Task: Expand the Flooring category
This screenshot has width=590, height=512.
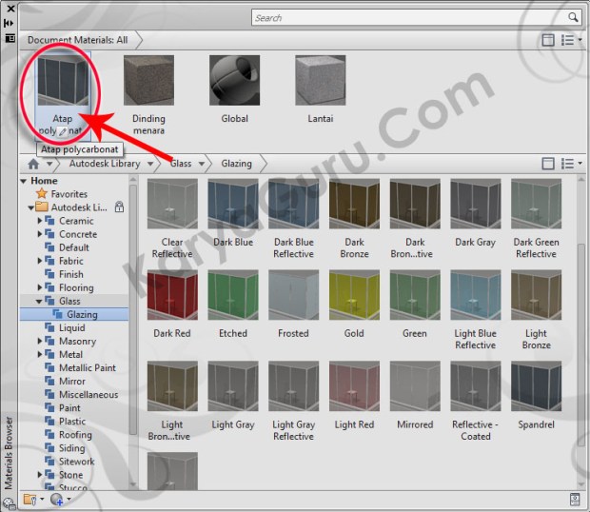Action: [x=40, y=287]
